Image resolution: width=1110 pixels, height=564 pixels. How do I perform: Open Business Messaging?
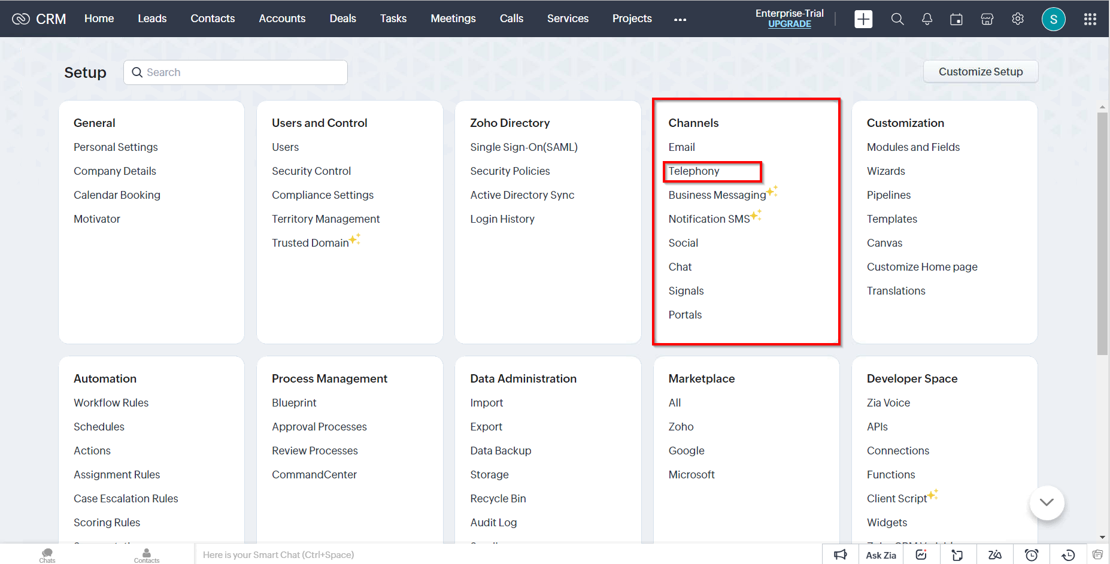[x=717, y=195]
